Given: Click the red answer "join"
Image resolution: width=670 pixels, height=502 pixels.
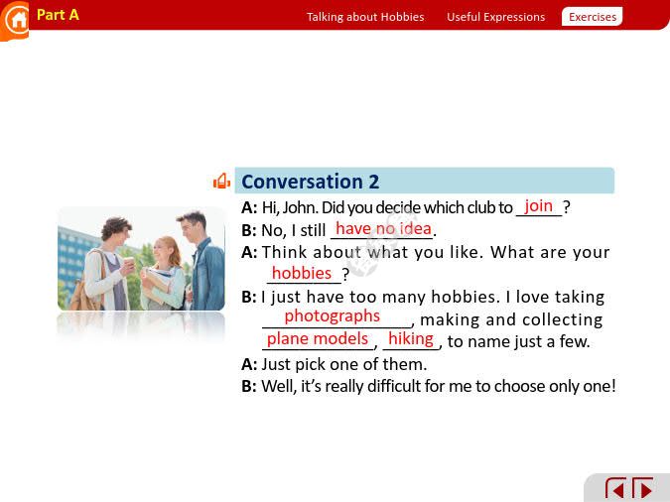Looking at the screenshot, I should point(538,206).
